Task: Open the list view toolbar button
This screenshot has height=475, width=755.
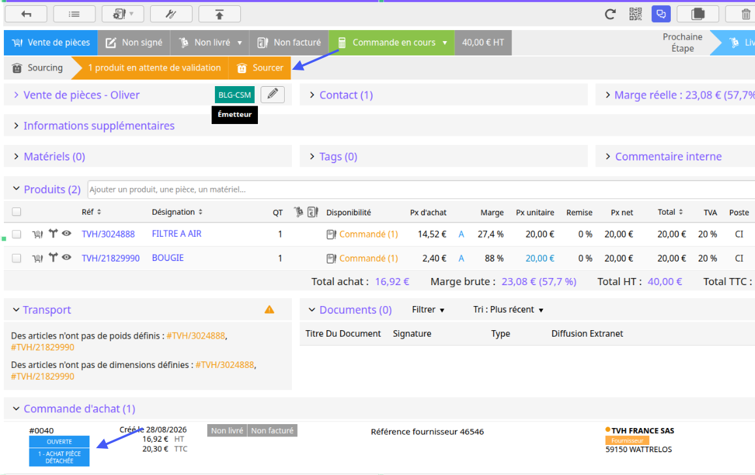Action: 74,14
